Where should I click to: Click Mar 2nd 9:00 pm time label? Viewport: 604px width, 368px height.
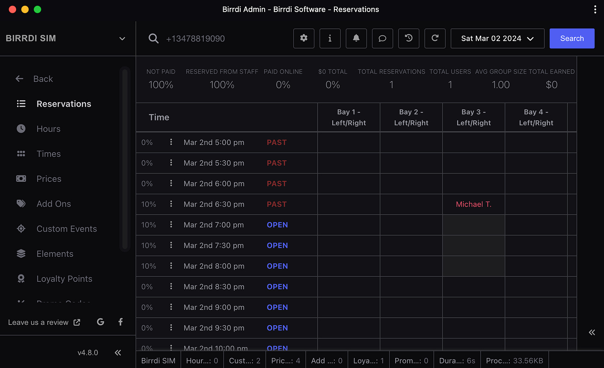[214, 307]
